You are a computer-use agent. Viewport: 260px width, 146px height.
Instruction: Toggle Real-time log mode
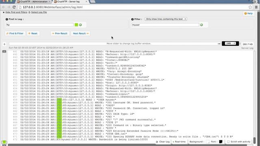tap(179, 142)
